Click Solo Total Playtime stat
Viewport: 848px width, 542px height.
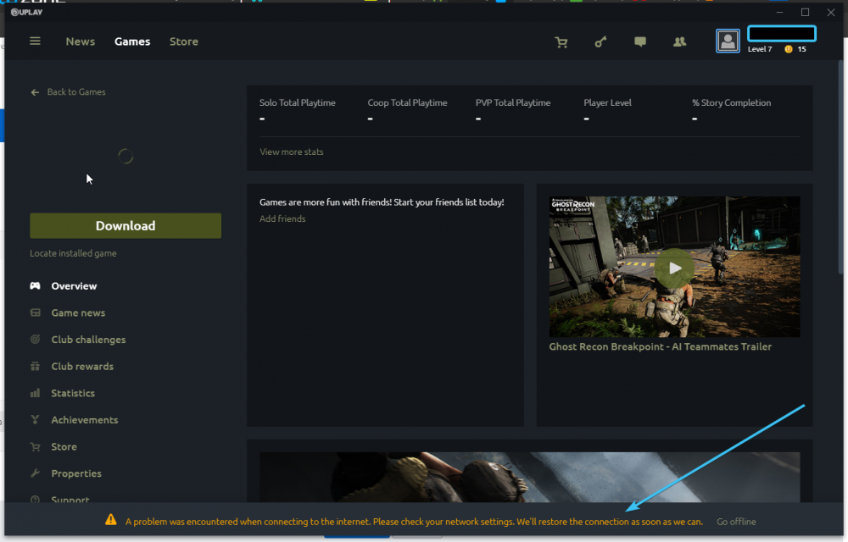pos(298,109)
